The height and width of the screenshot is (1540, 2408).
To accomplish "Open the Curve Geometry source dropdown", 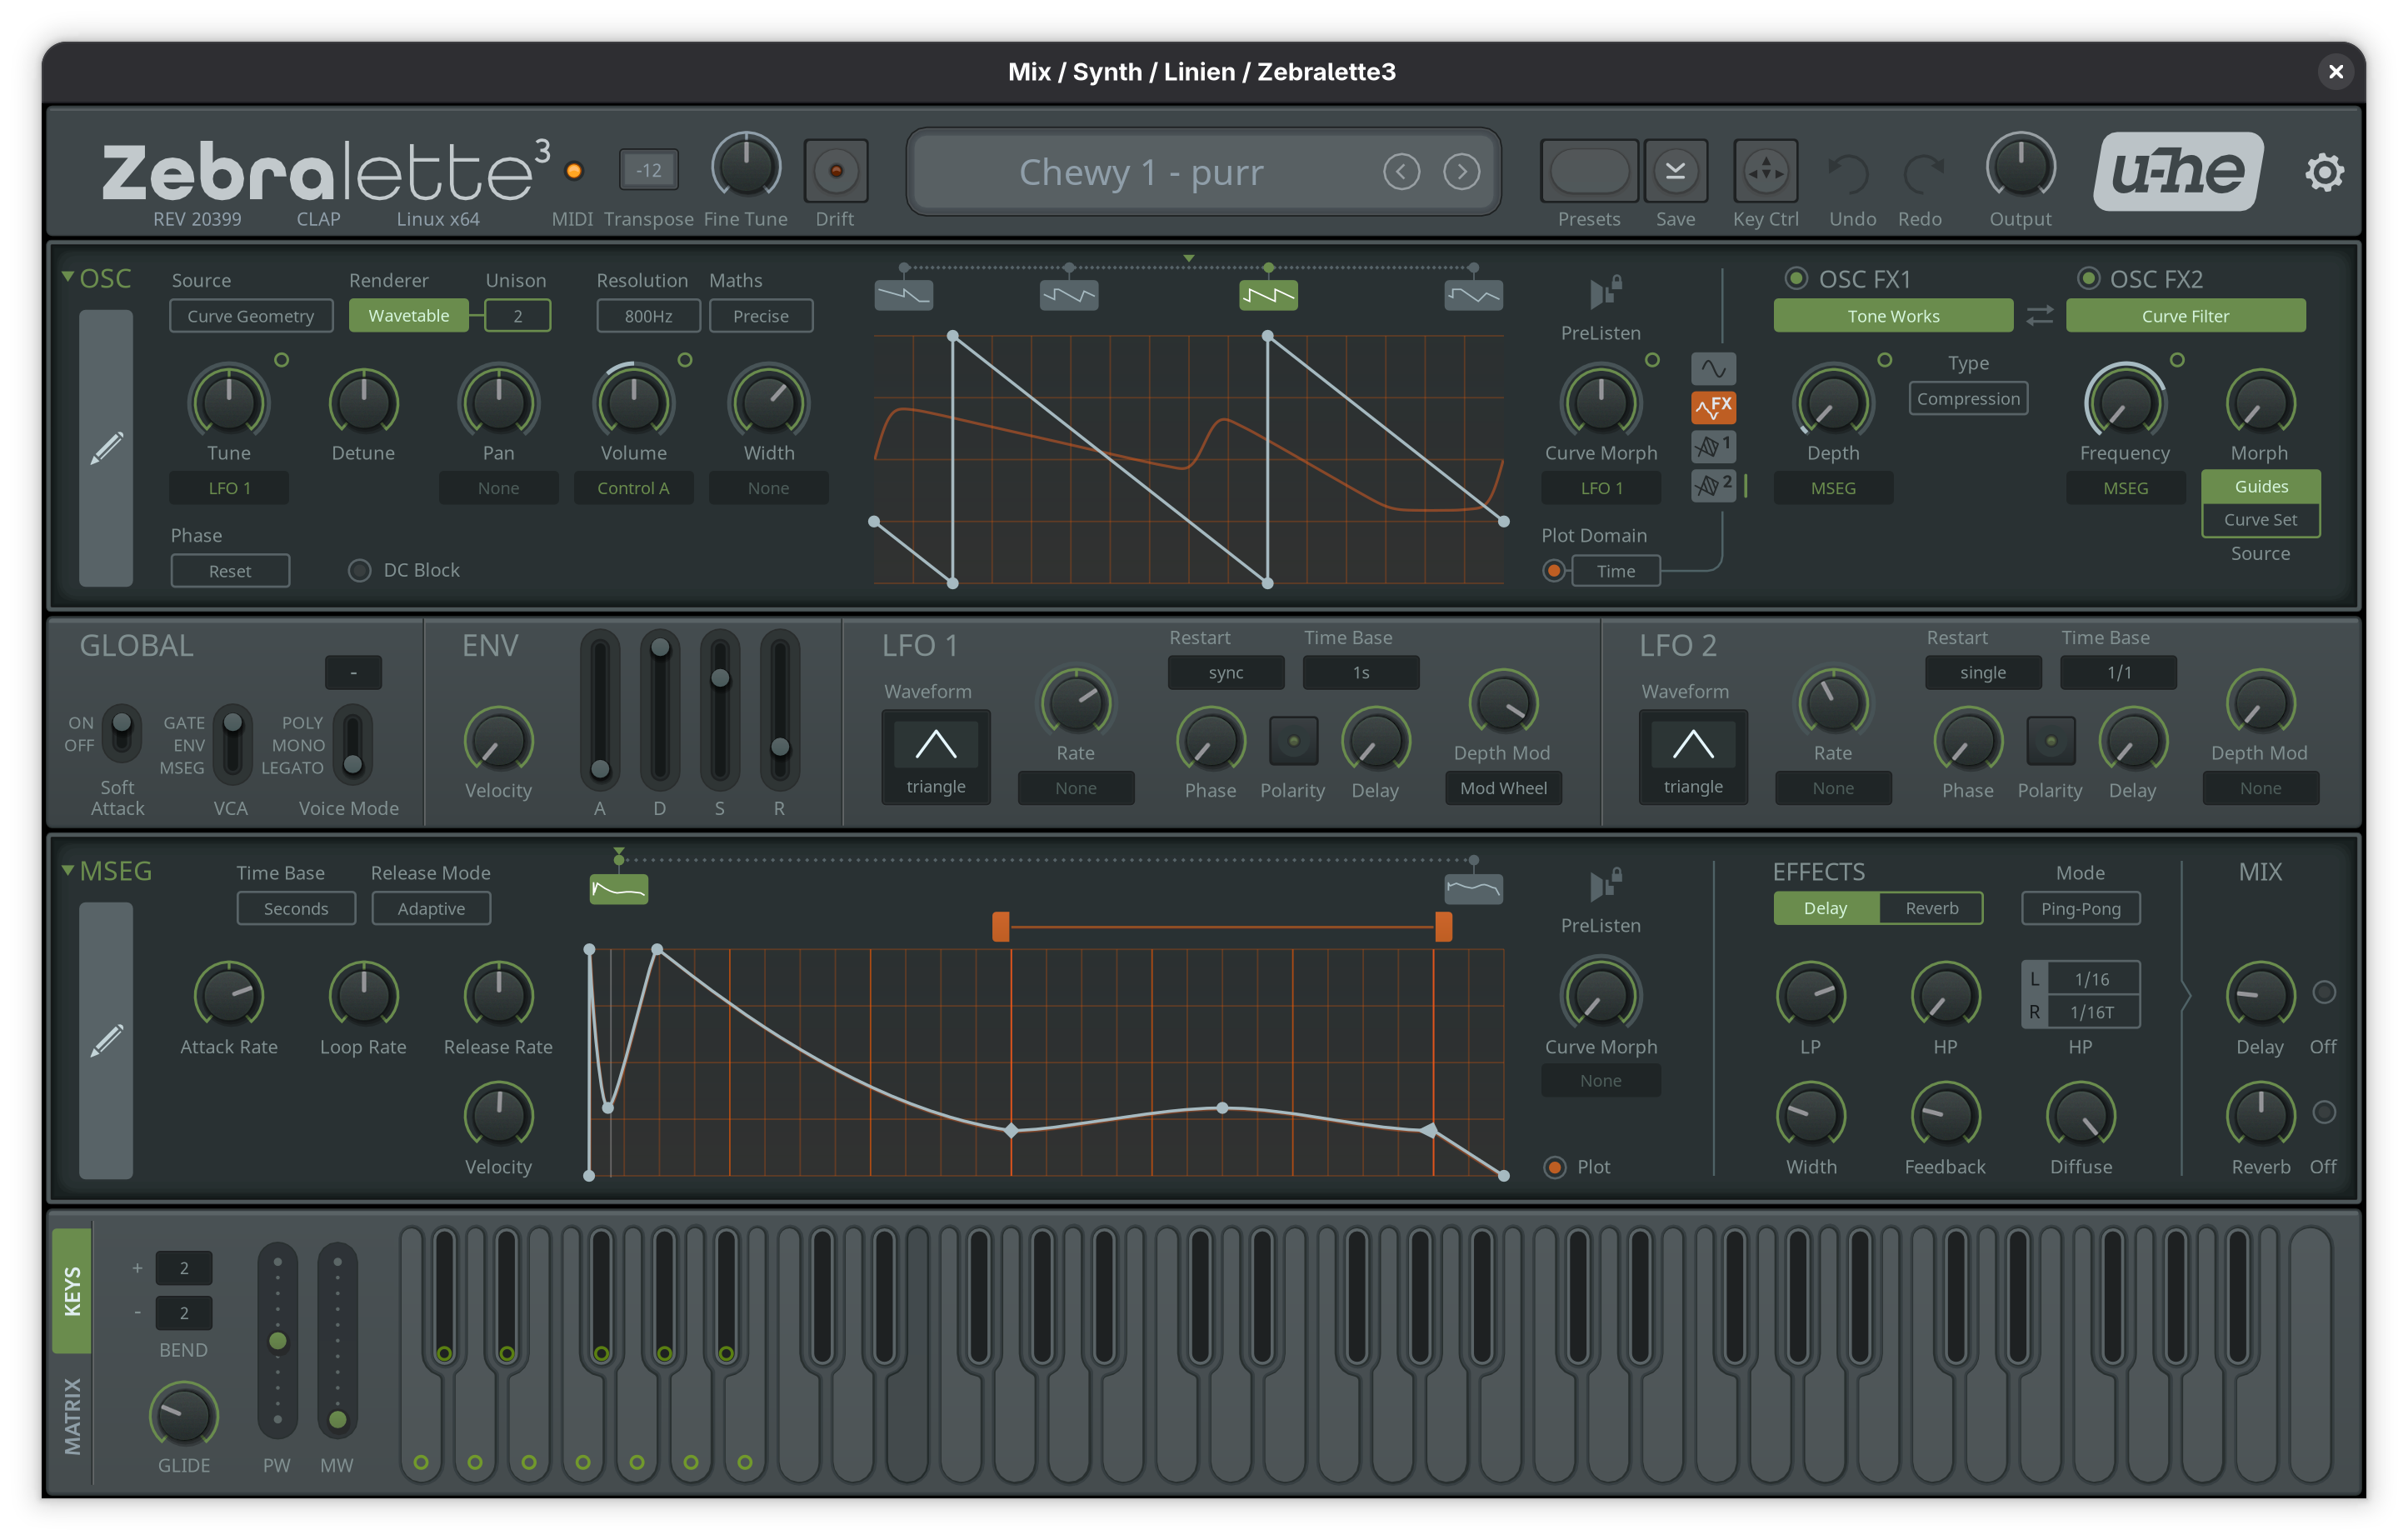I will [251, 316].
